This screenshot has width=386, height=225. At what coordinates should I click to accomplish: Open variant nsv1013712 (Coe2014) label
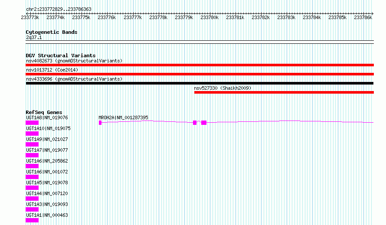tap(52, 70)
